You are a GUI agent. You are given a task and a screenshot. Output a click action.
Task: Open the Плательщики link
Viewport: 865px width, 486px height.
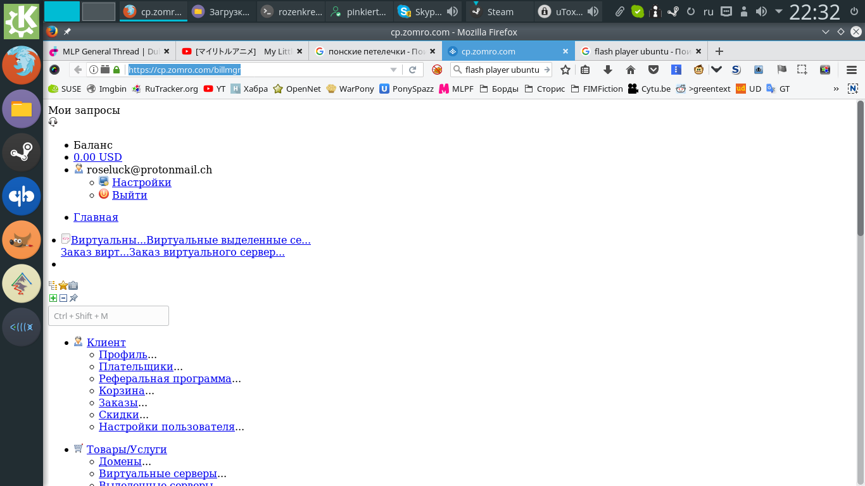[x=136, y=366]
